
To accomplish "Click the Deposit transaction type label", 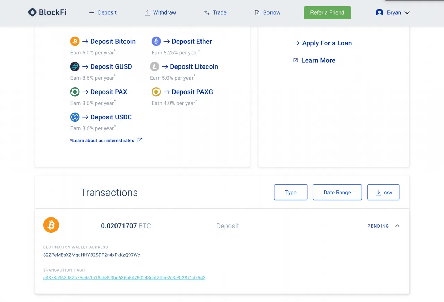I will [x=228, y=226].
